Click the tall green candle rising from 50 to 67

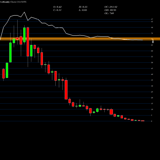[x=11, y=52]
